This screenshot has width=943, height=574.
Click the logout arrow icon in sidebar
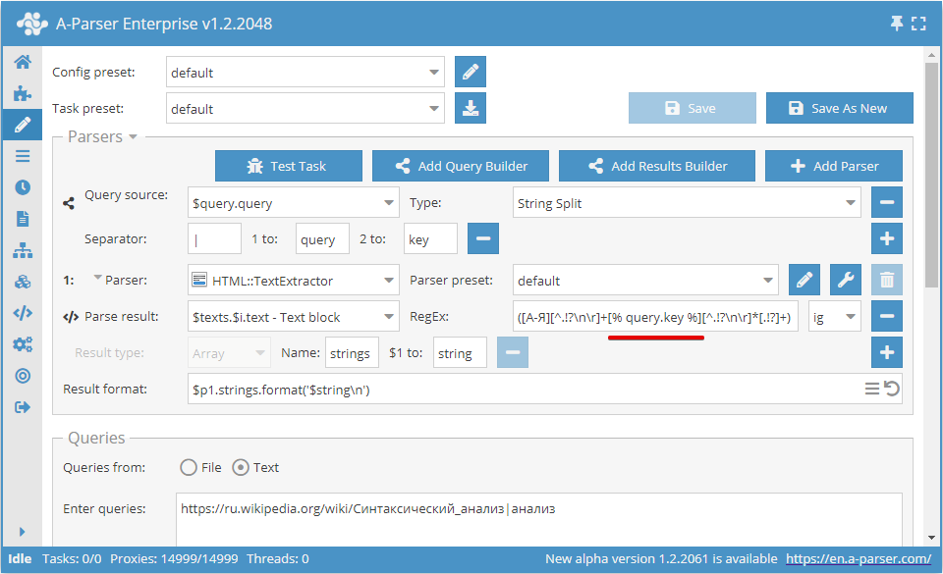23,406
